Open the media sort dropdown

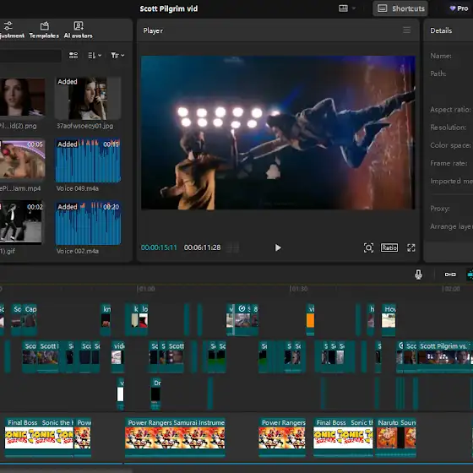95,56
